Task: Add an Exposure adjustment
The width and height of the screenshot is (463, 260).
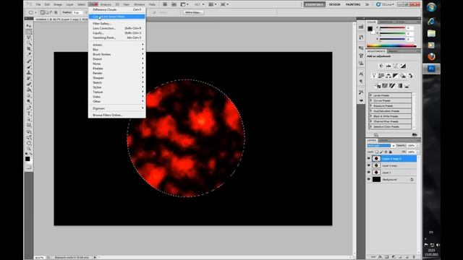Action: [403, 66]
